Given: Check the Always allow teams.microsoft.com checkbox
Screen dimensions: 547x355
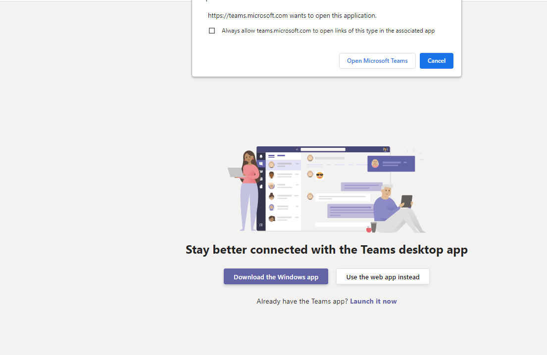Looking at the screenshot, I should 212,31.
